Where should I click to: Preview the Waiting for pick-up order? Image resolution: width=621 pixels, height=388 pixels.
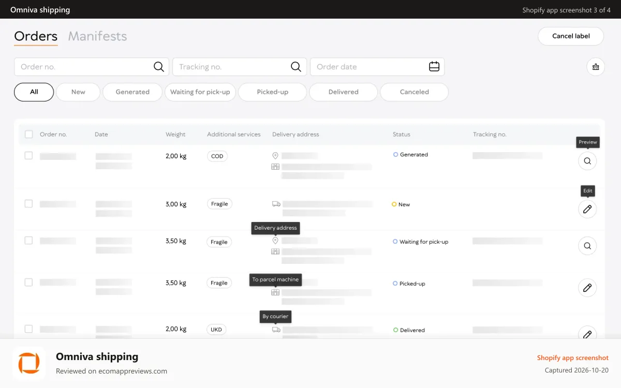587,246
